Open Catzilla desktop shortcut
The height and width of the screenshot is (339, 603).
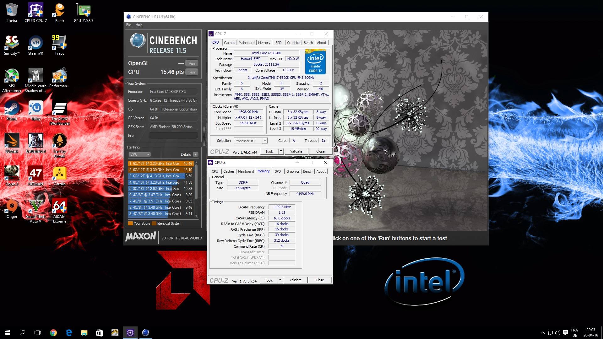coord(60,176)
